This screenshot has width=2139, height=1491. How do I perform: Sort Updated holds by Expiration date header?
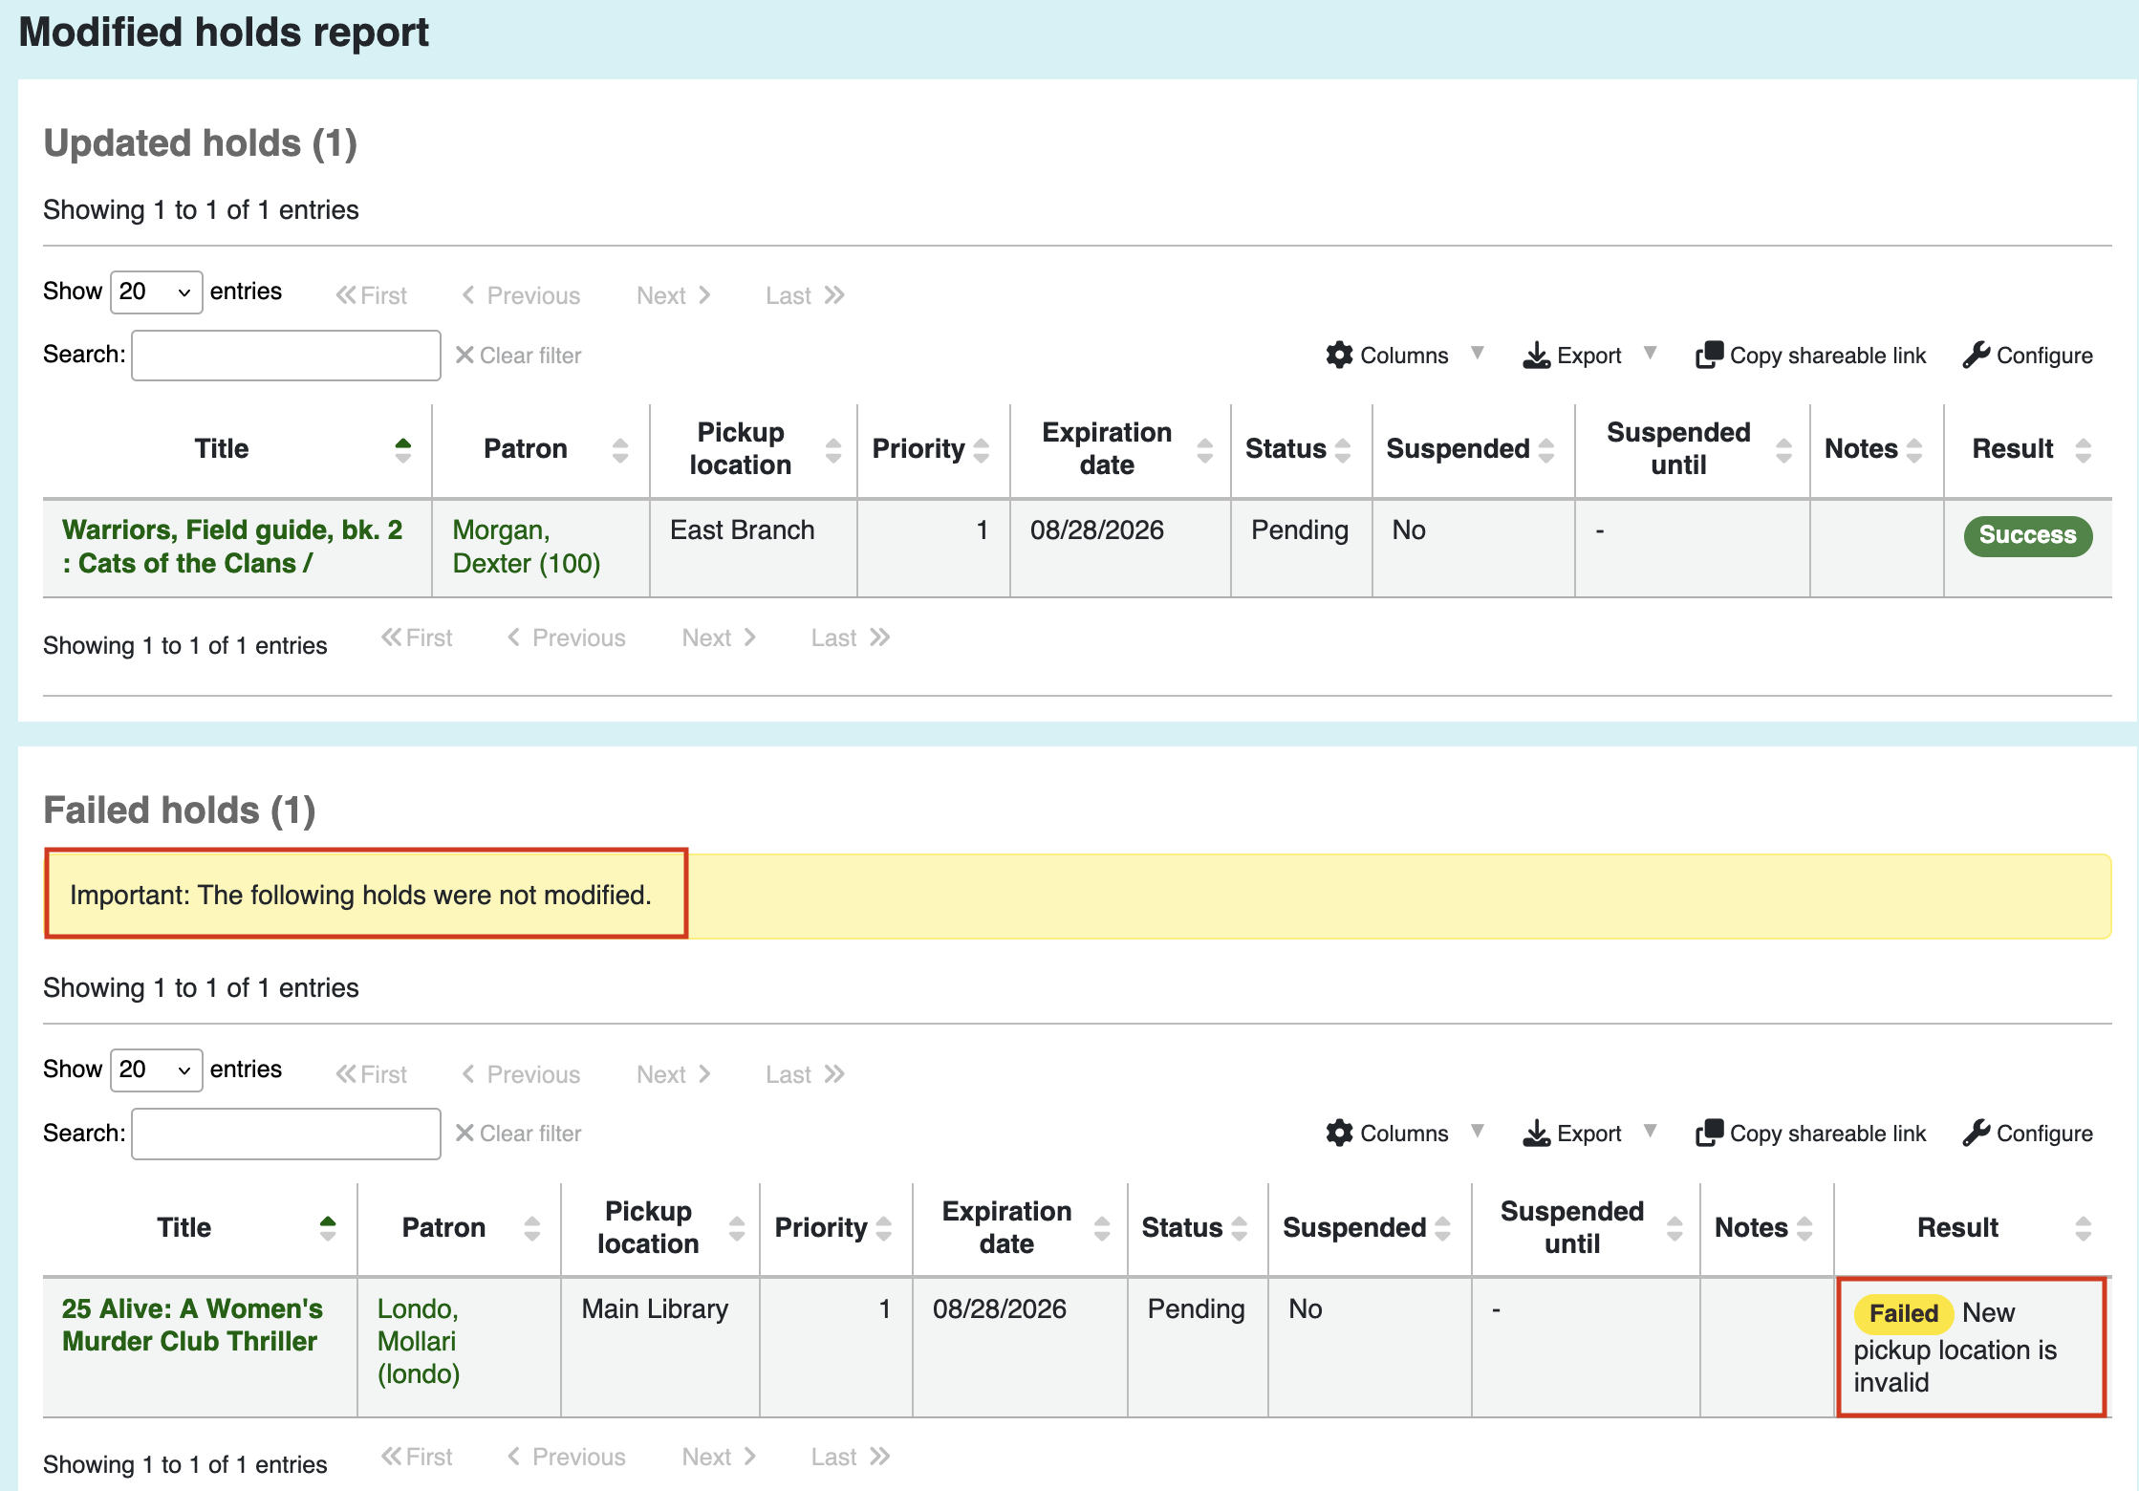[x=1119, y=449]
